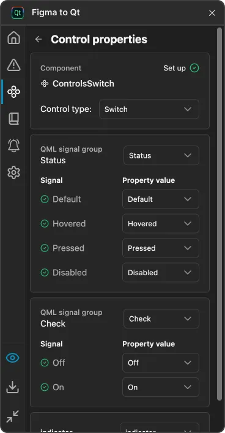Click the check icon next to Hovered signal
Viewport: 225px width, 433px height.
45,223
